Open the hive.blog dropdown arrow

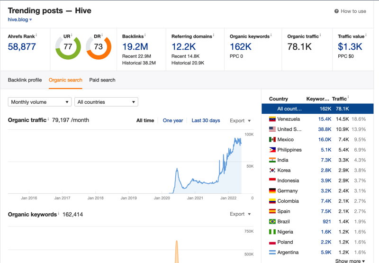coord(31,20)
